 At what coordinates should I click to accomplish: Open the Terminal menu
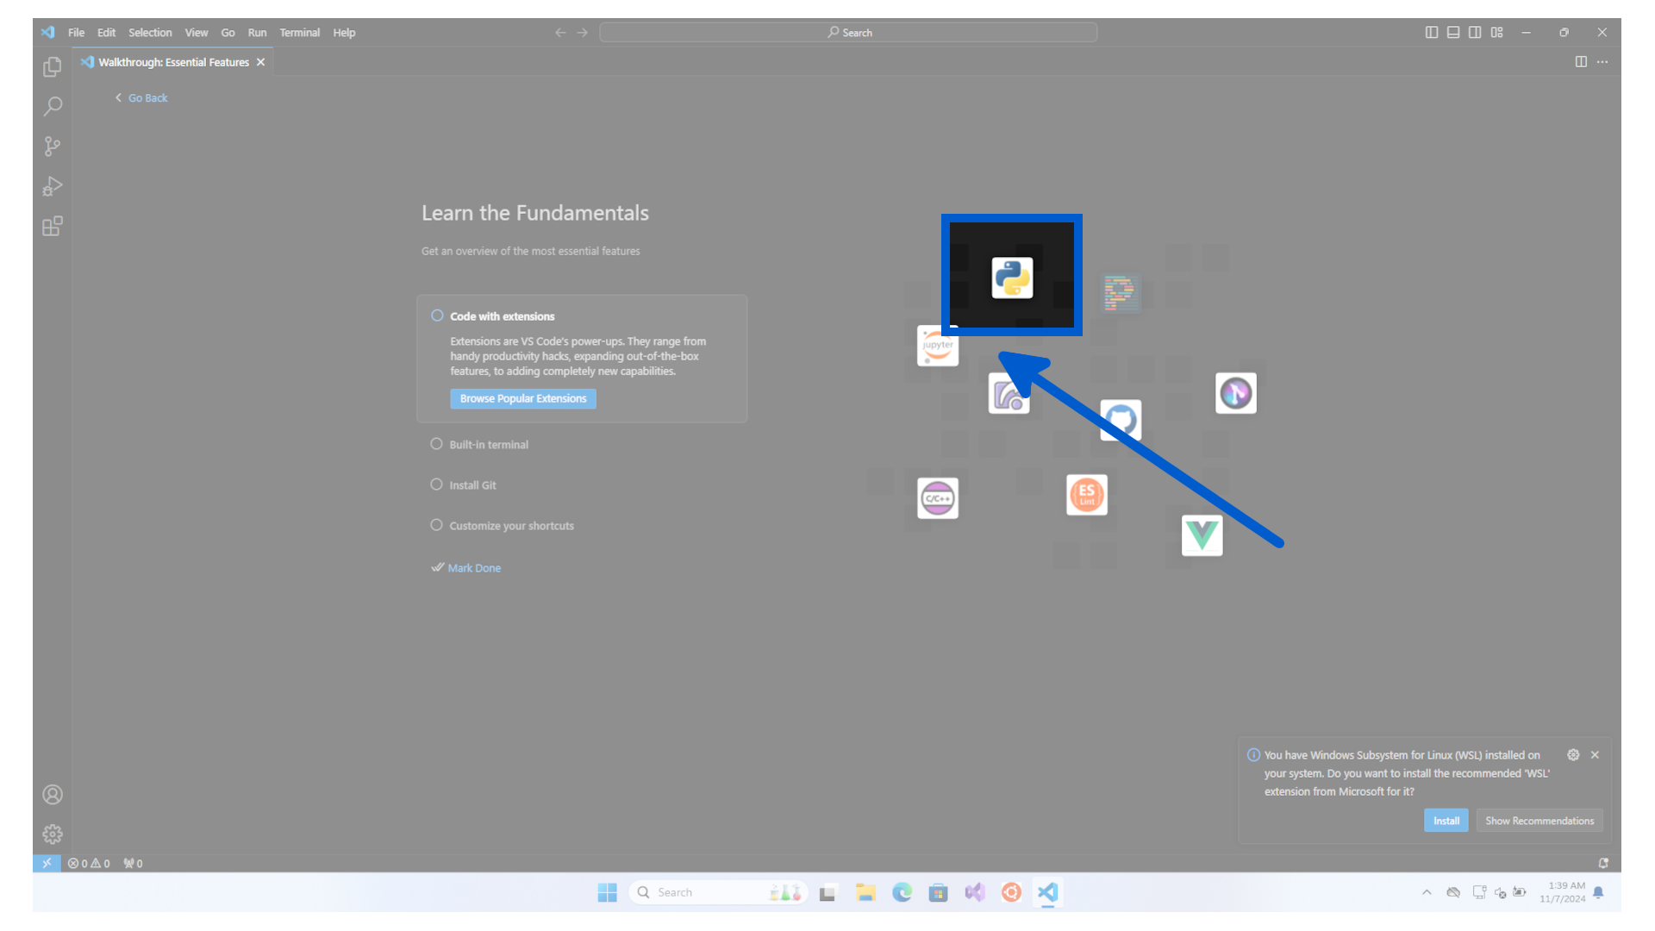point(300,32)
